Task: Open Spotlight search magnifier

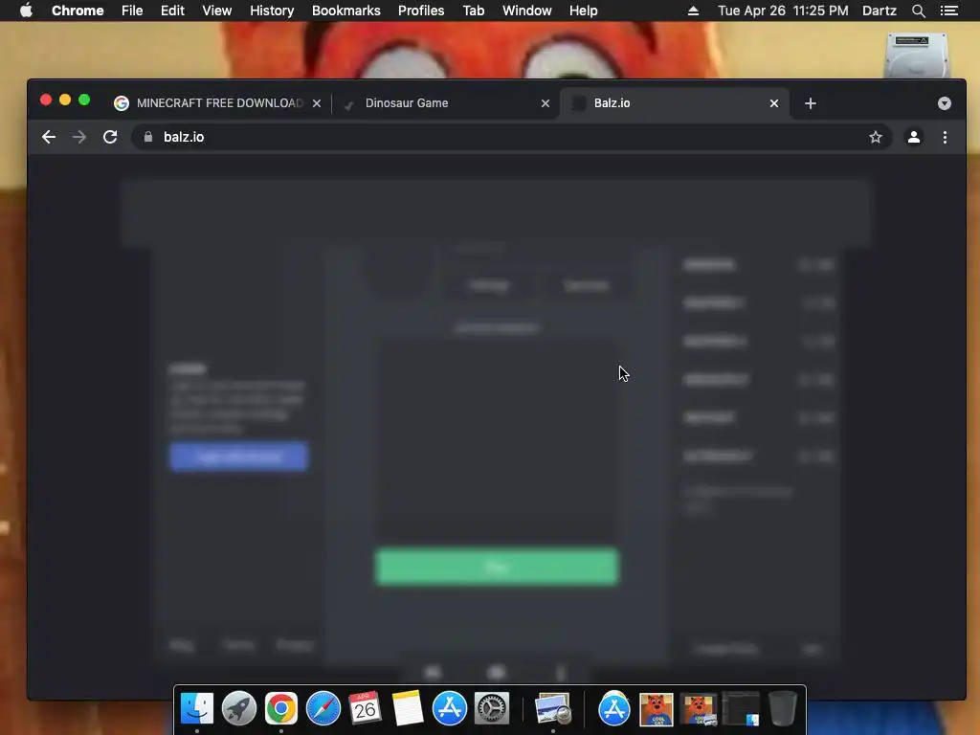Action: pyautogui.click(x=918, y=11)
